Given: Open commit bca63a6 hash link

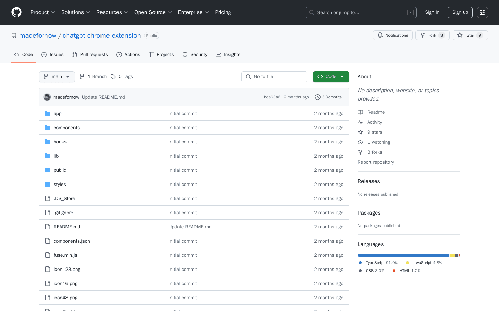Looking at the screenshot, I should tap(272, 97).
